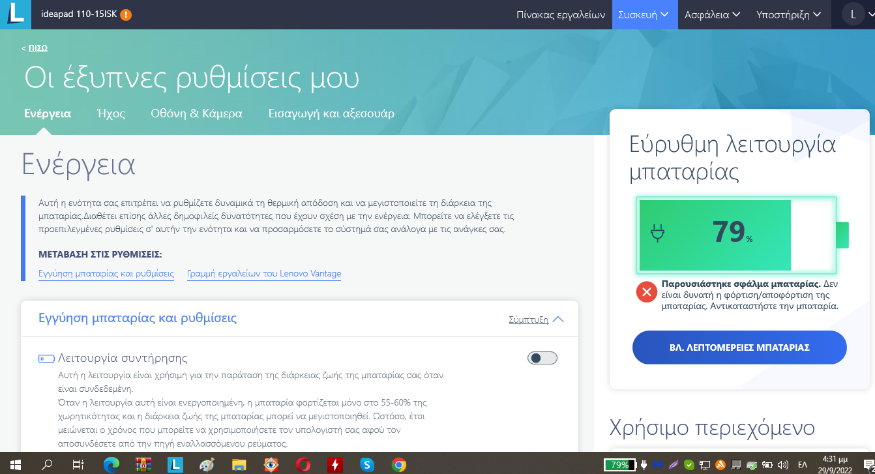Launch Opera browser from the taskbar

point(303,465)
